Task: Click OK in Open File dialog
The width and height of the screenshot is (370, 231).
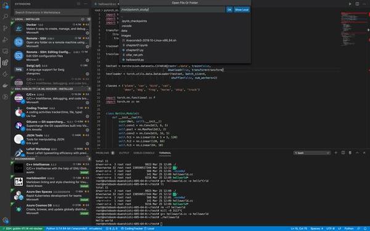Action: pos(229,10)
